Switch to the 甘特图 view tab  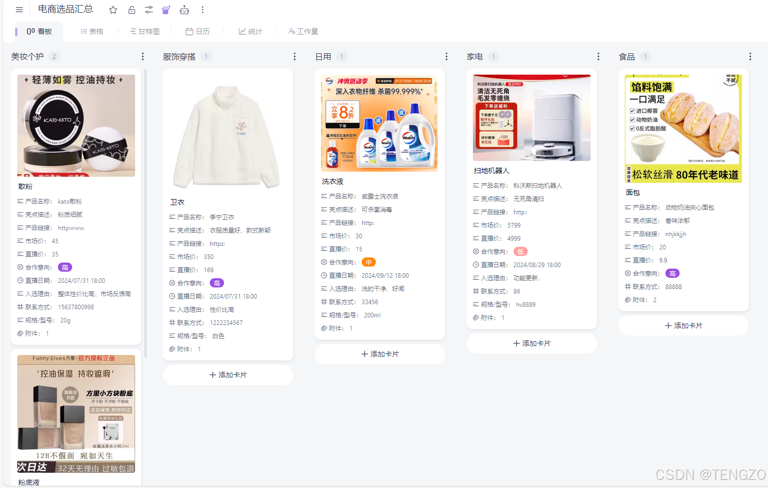145,31
